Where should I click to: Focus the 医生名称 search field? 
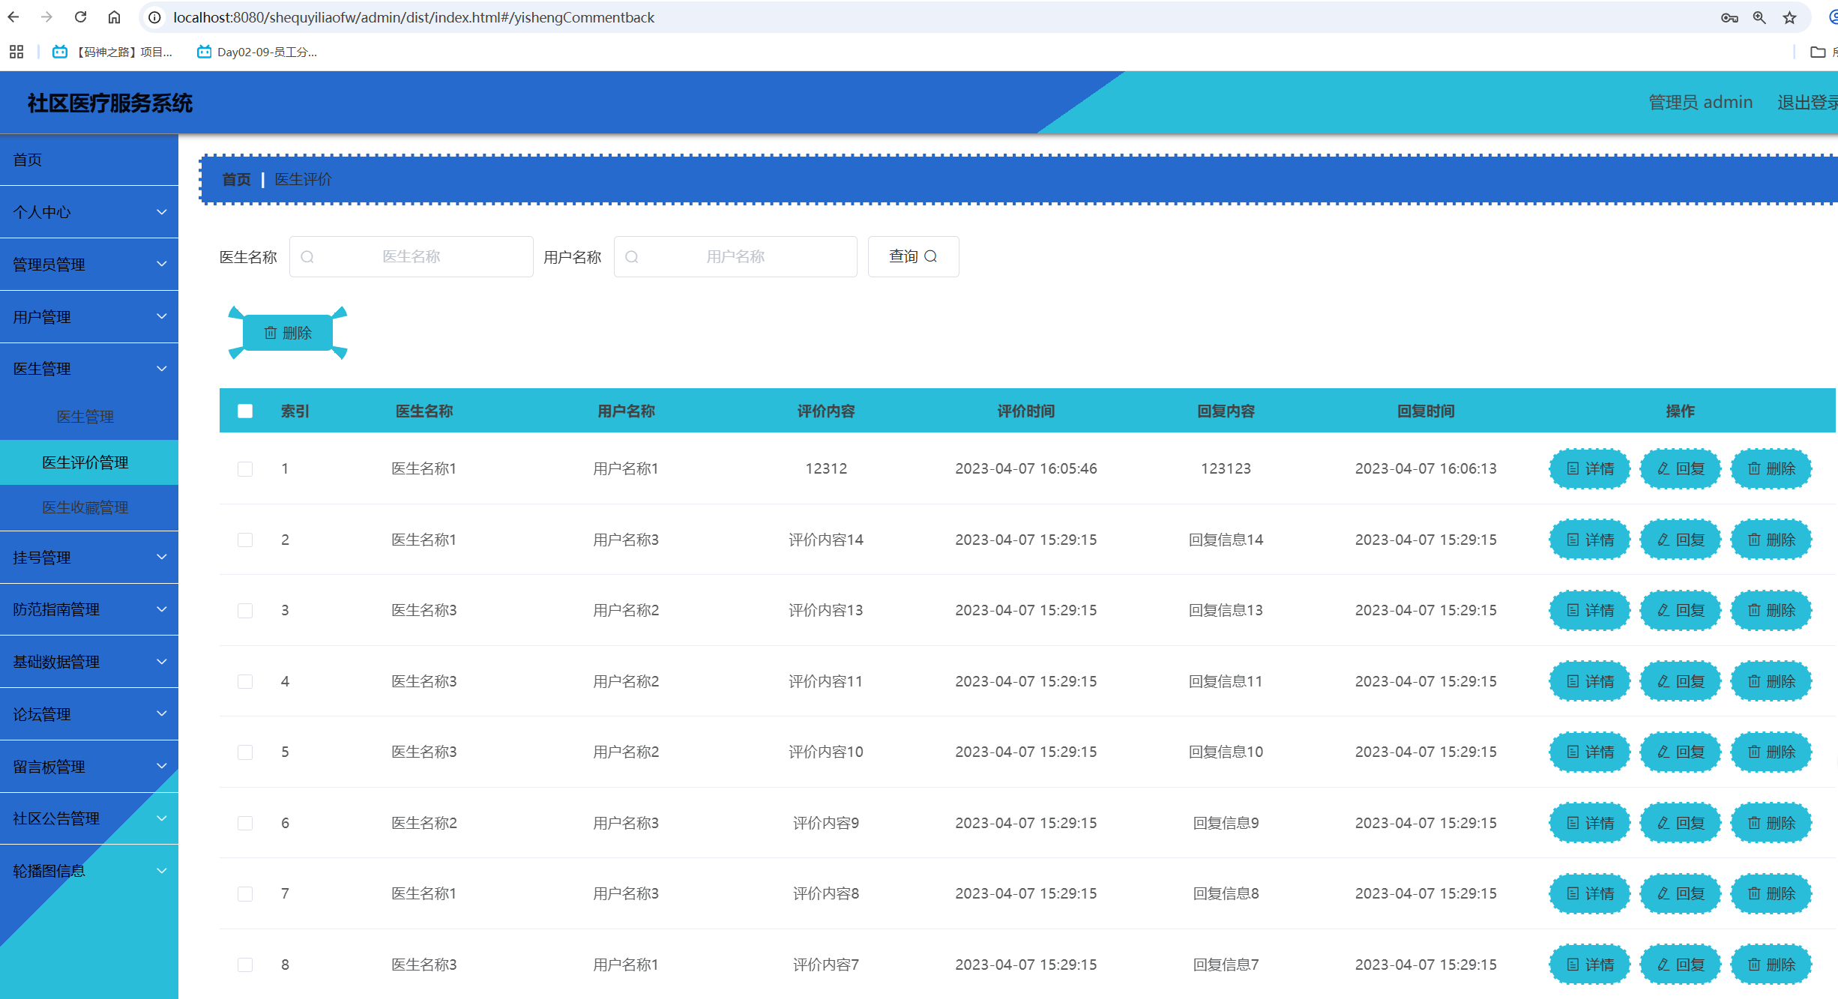(x=412, y=256)
